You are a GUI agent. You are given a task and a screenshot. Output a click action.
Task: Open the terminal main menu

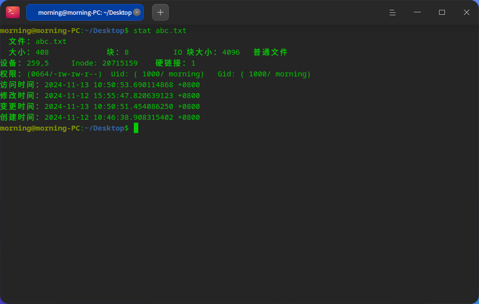[x=393, y=12]
